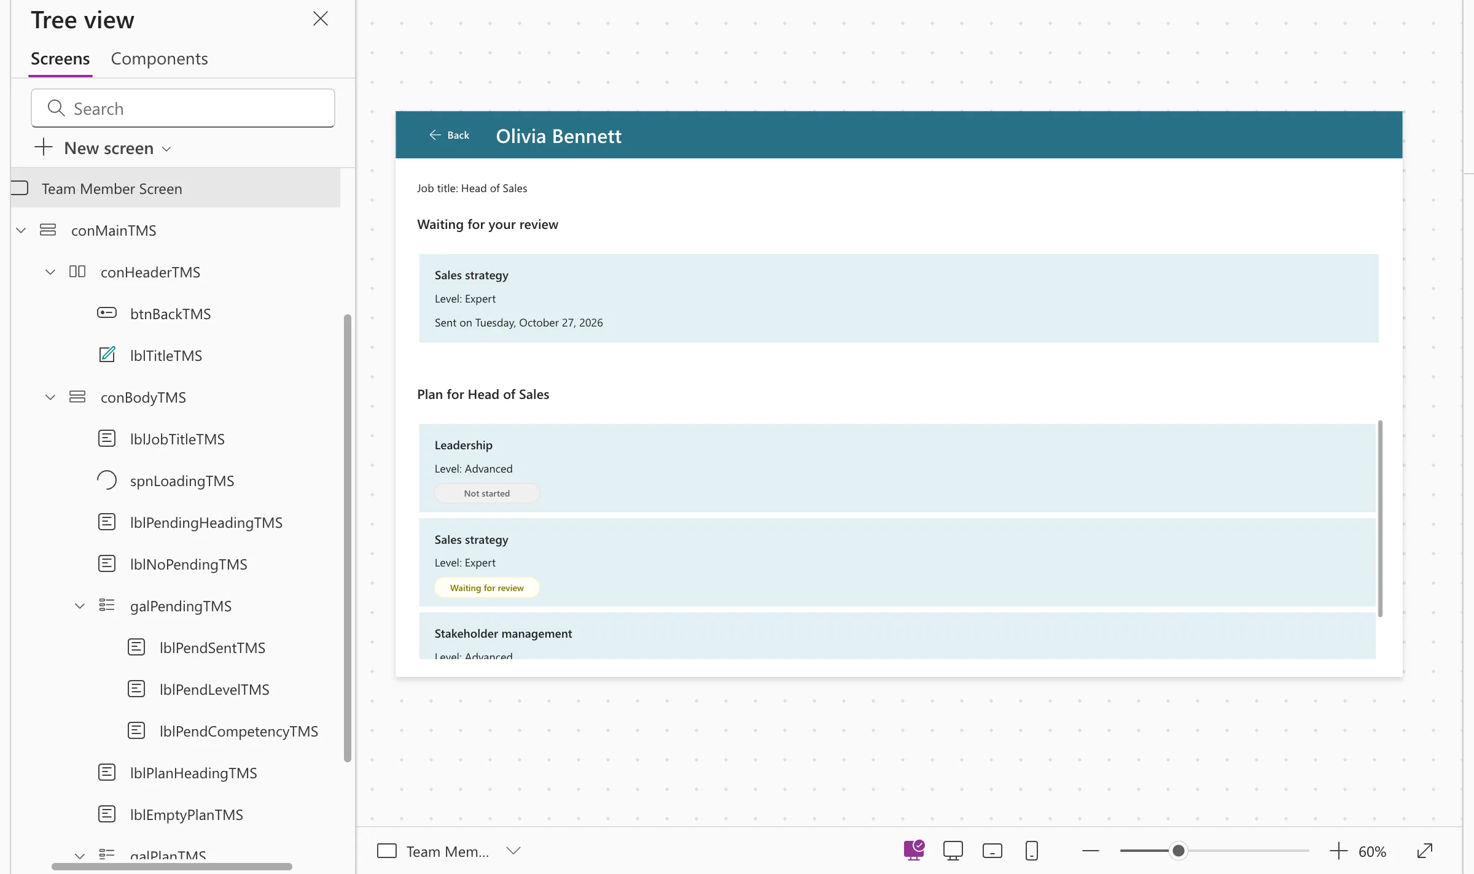Viewport: 1474px width, 874px height.
Task: Collapse the conHeaderTMS container
Action: coord(50,272)
